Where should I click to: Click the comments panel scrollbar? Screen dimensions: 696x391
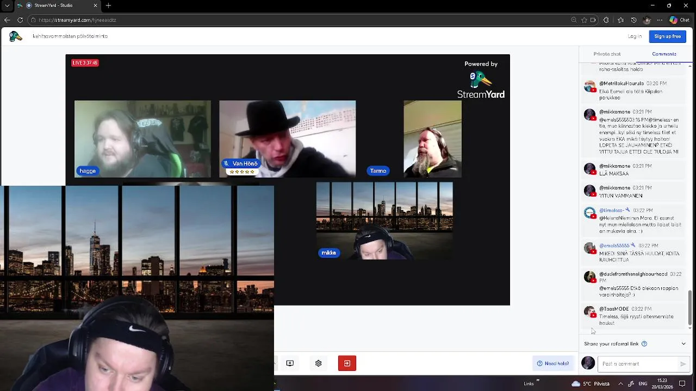pos(690,307)
